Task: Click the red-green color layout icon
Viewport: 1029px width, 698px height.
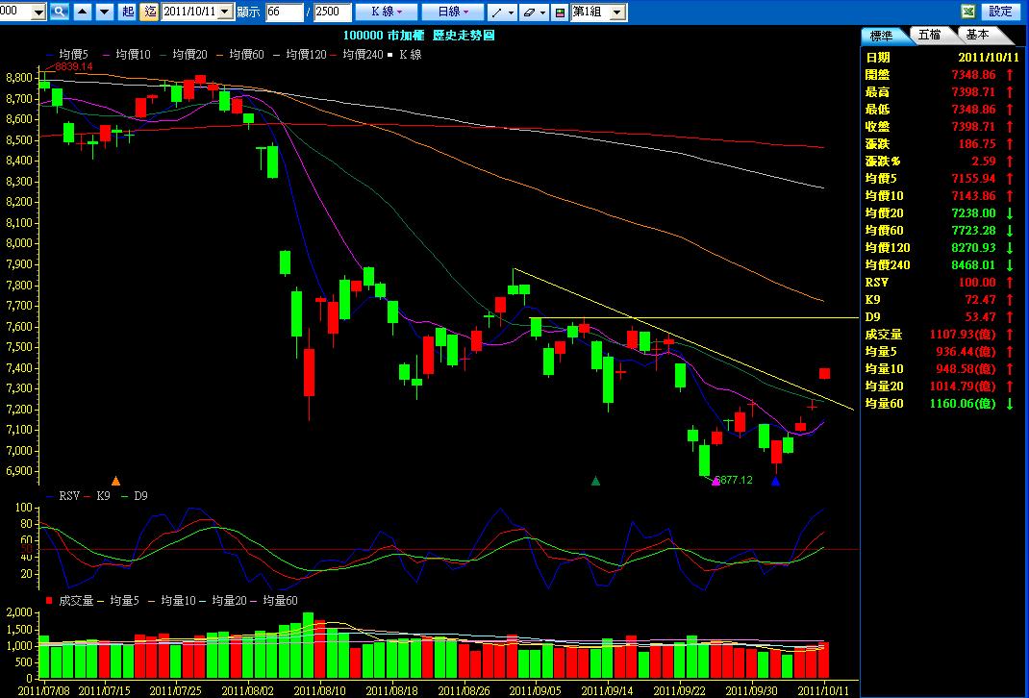Action: 560,12
